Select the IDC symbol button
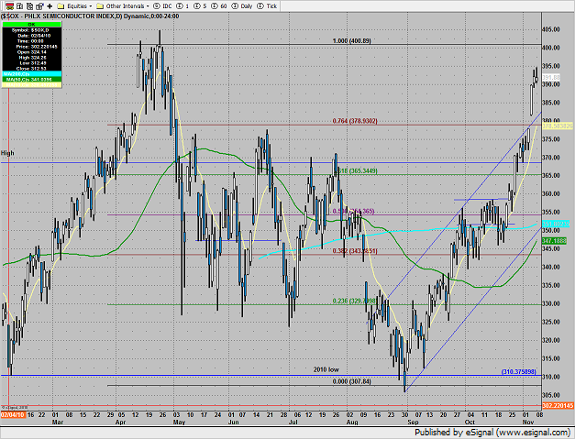 pyautogui.click(x=163, y=6)
